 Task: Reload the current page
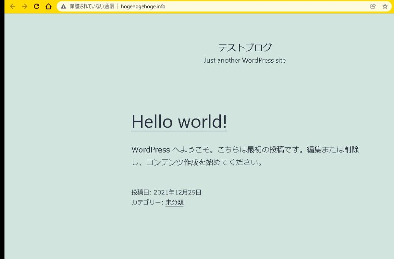click(x=37, y=7)
